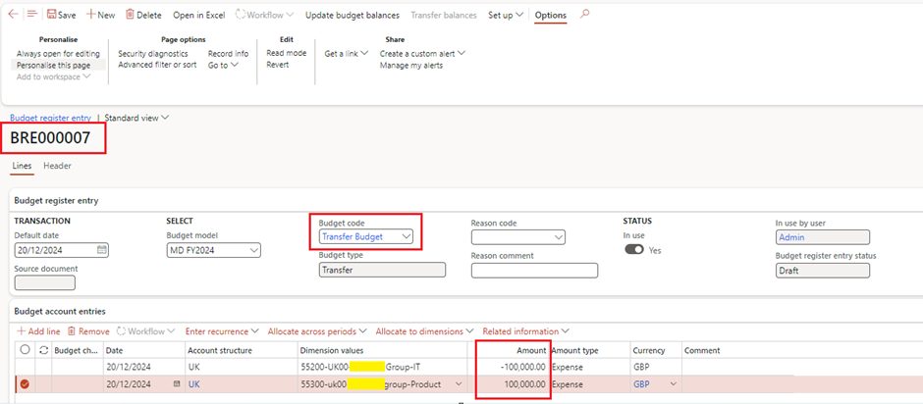Save the budget register entry
The width and height of the screenshot is (923, 404).
click(x=61, y=15)
